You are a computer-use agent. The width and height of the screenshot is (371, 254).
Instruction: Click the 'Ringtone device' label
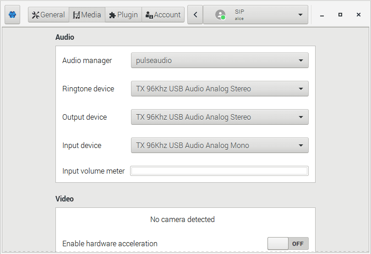click(x=88, y=89)
